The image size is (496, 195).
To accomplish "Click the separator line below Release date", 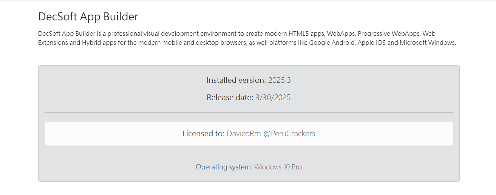I will [249, 112].
